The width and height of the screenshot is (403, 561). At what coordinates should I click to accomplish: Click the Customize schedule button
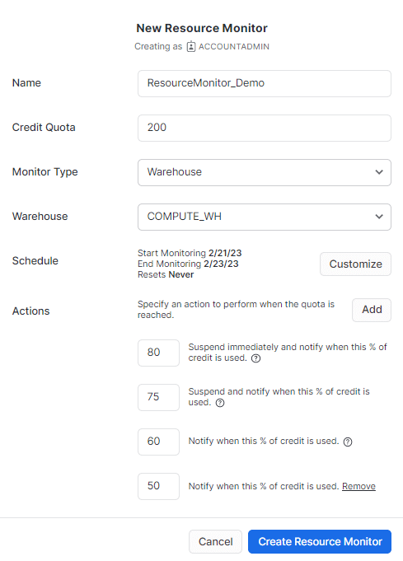click(355, 264)
